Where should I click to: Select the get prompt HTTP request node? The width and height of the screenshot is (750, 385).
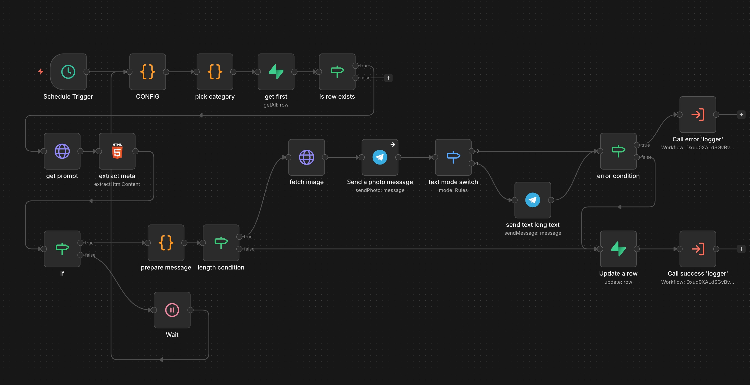pyautogui.click(x=62, y=151)
